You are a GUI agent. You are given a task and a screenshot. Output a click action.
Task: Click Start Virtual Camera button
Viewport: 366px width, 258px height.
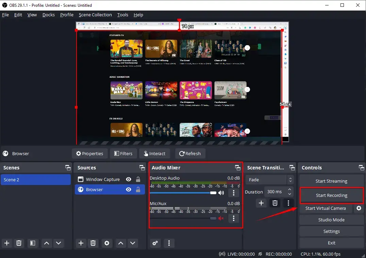tap(326, 208)
